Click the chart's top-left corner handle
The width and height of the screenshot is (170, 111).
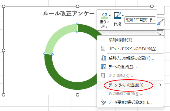[x=4, y=6]
